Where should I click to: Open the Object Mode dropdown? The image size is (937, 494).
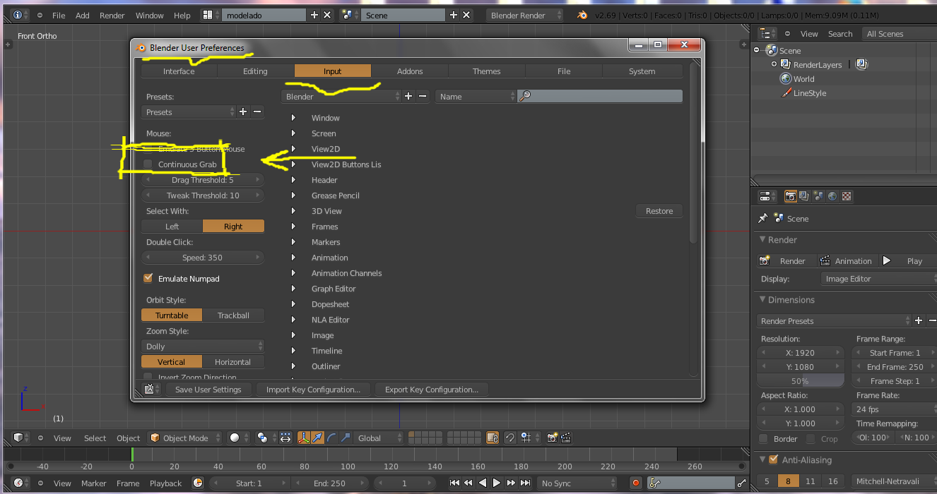pos(184,438)
